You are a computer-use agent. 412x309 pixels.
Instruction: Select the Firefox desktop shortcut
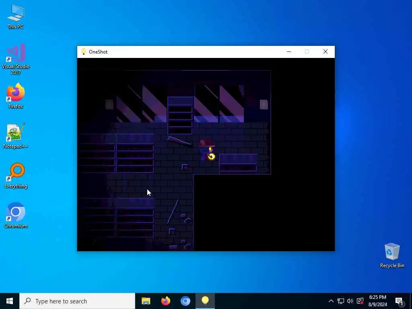(x=16, y=95)
